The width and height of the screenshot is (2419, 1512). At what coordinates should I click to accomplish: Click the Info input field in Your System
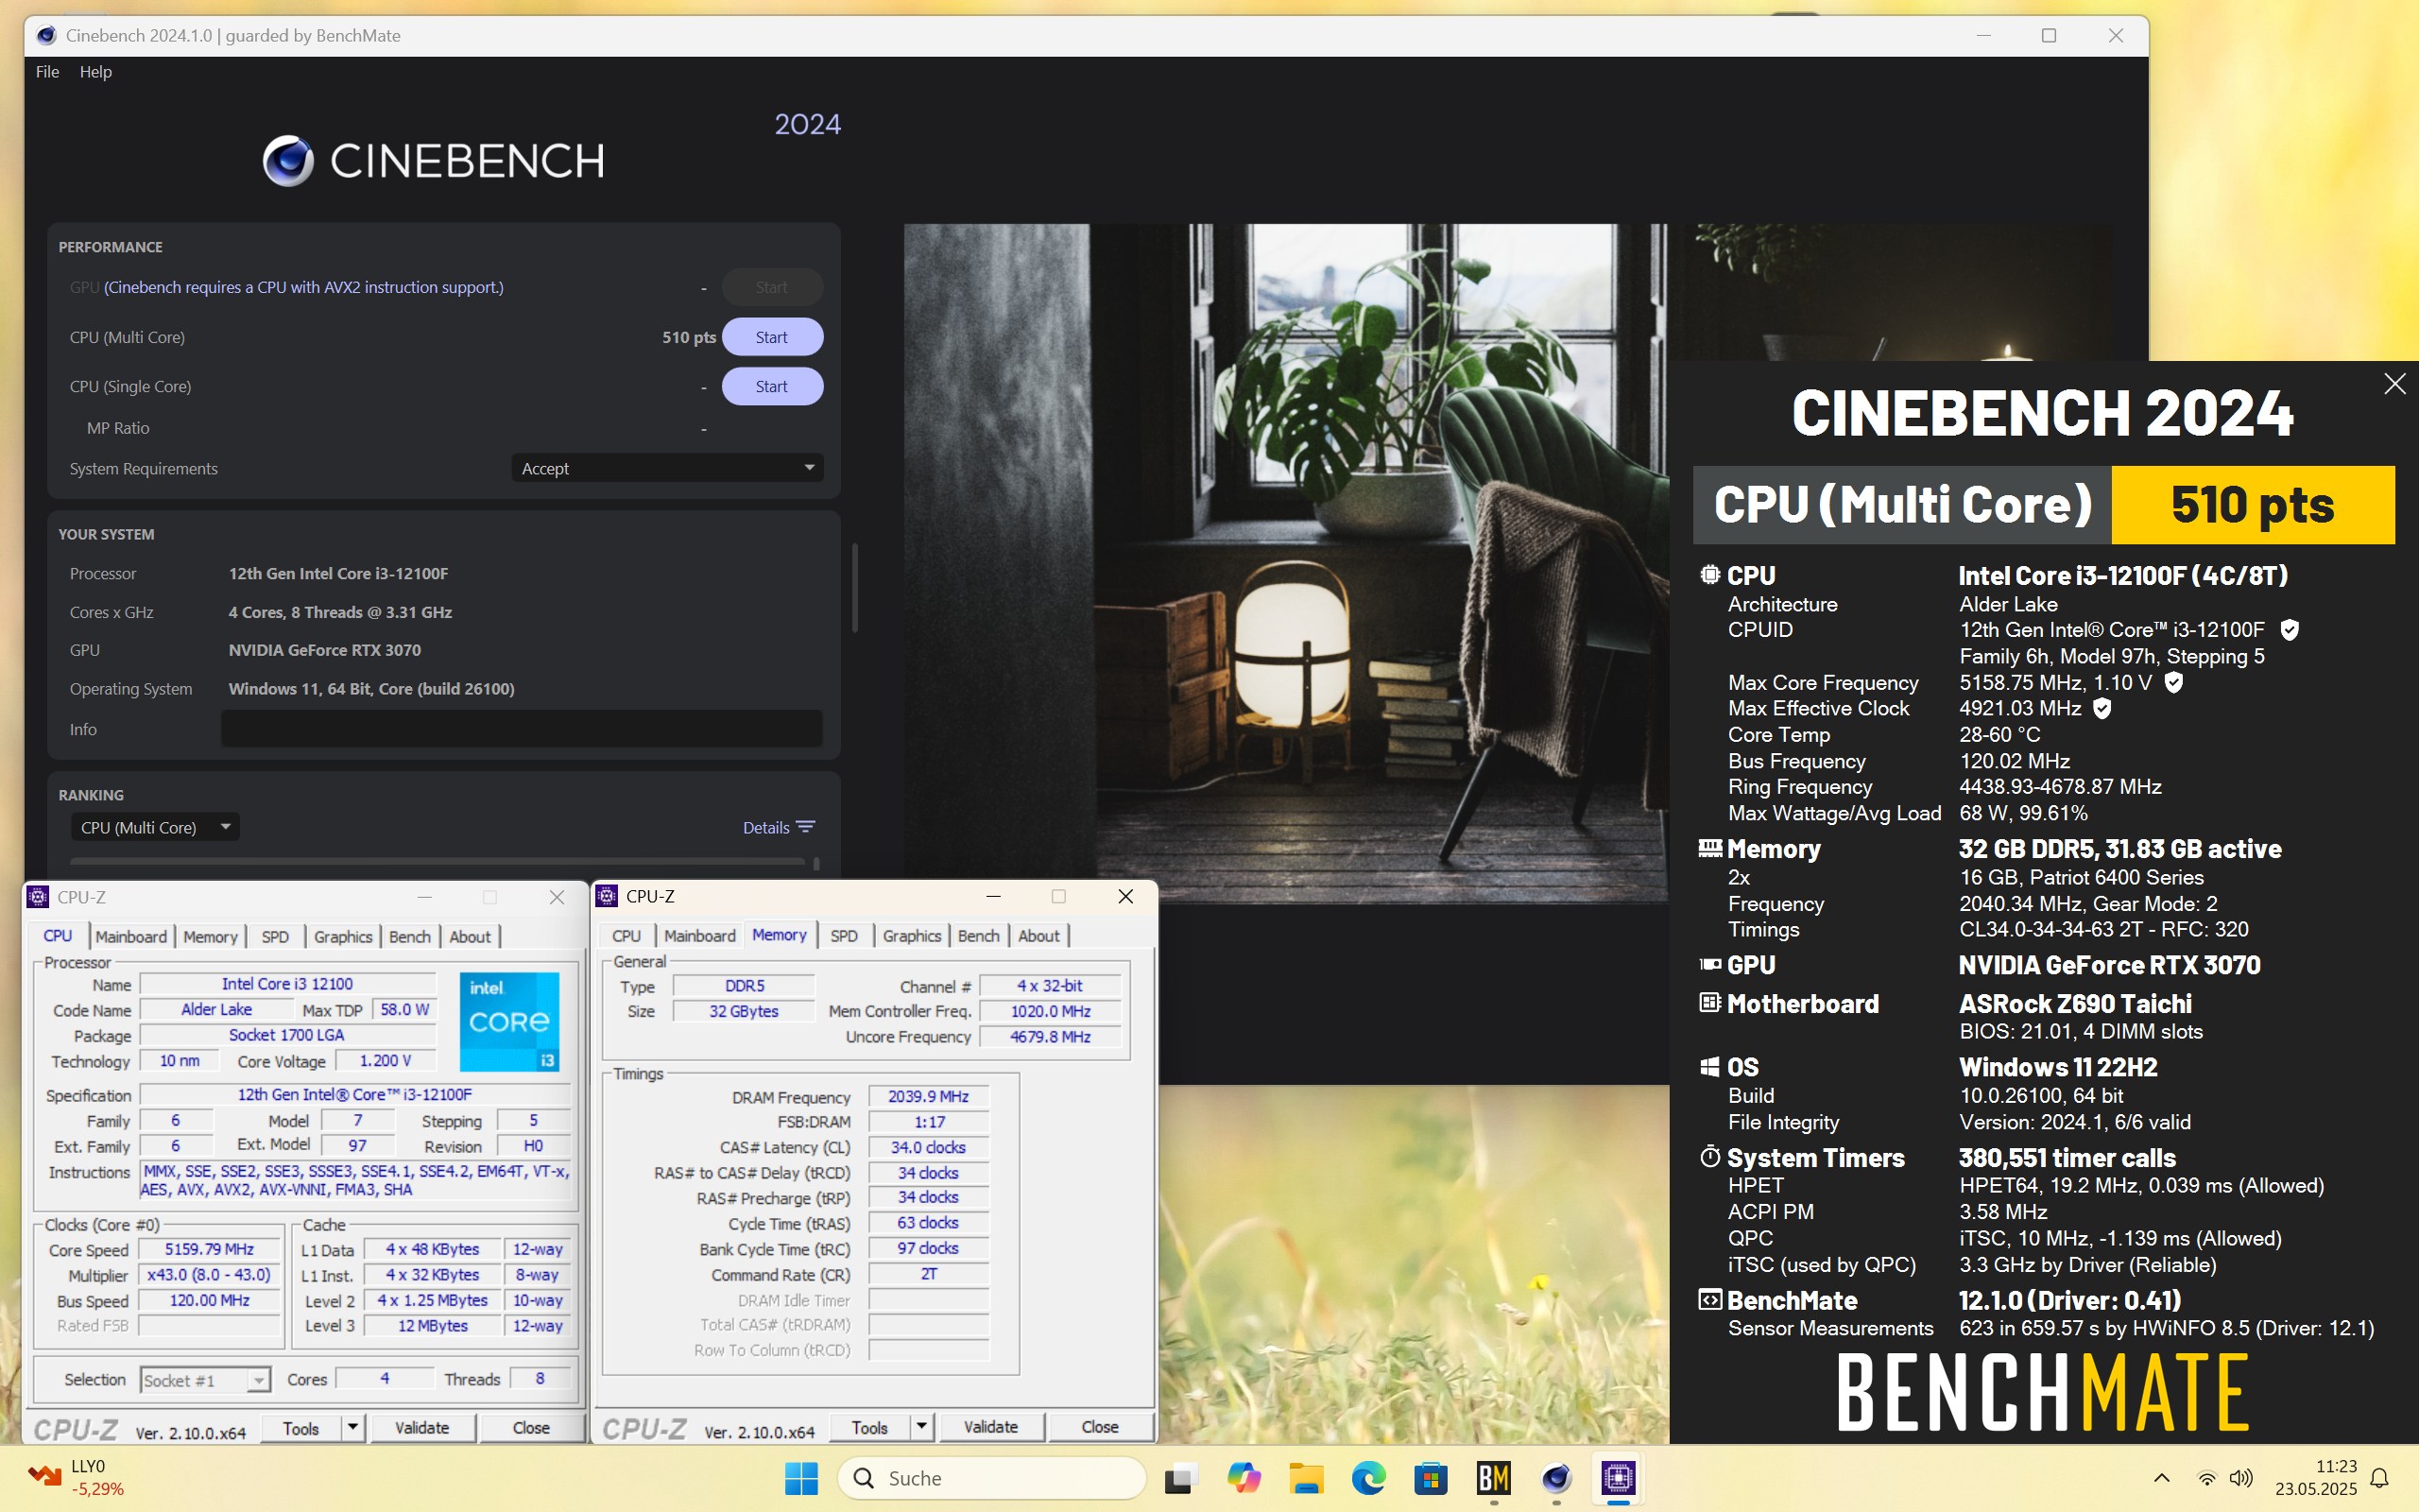(x=522, y=729)
